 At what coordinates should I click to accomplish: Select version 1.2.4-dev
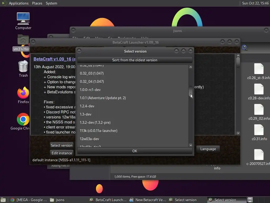pyautogui.click(x=133, y=106)
